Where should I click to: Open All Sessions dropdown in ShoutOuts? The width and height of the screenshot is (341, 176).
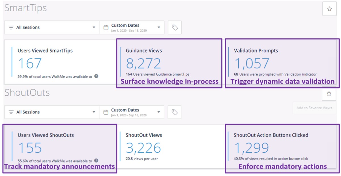pos(52,112)
